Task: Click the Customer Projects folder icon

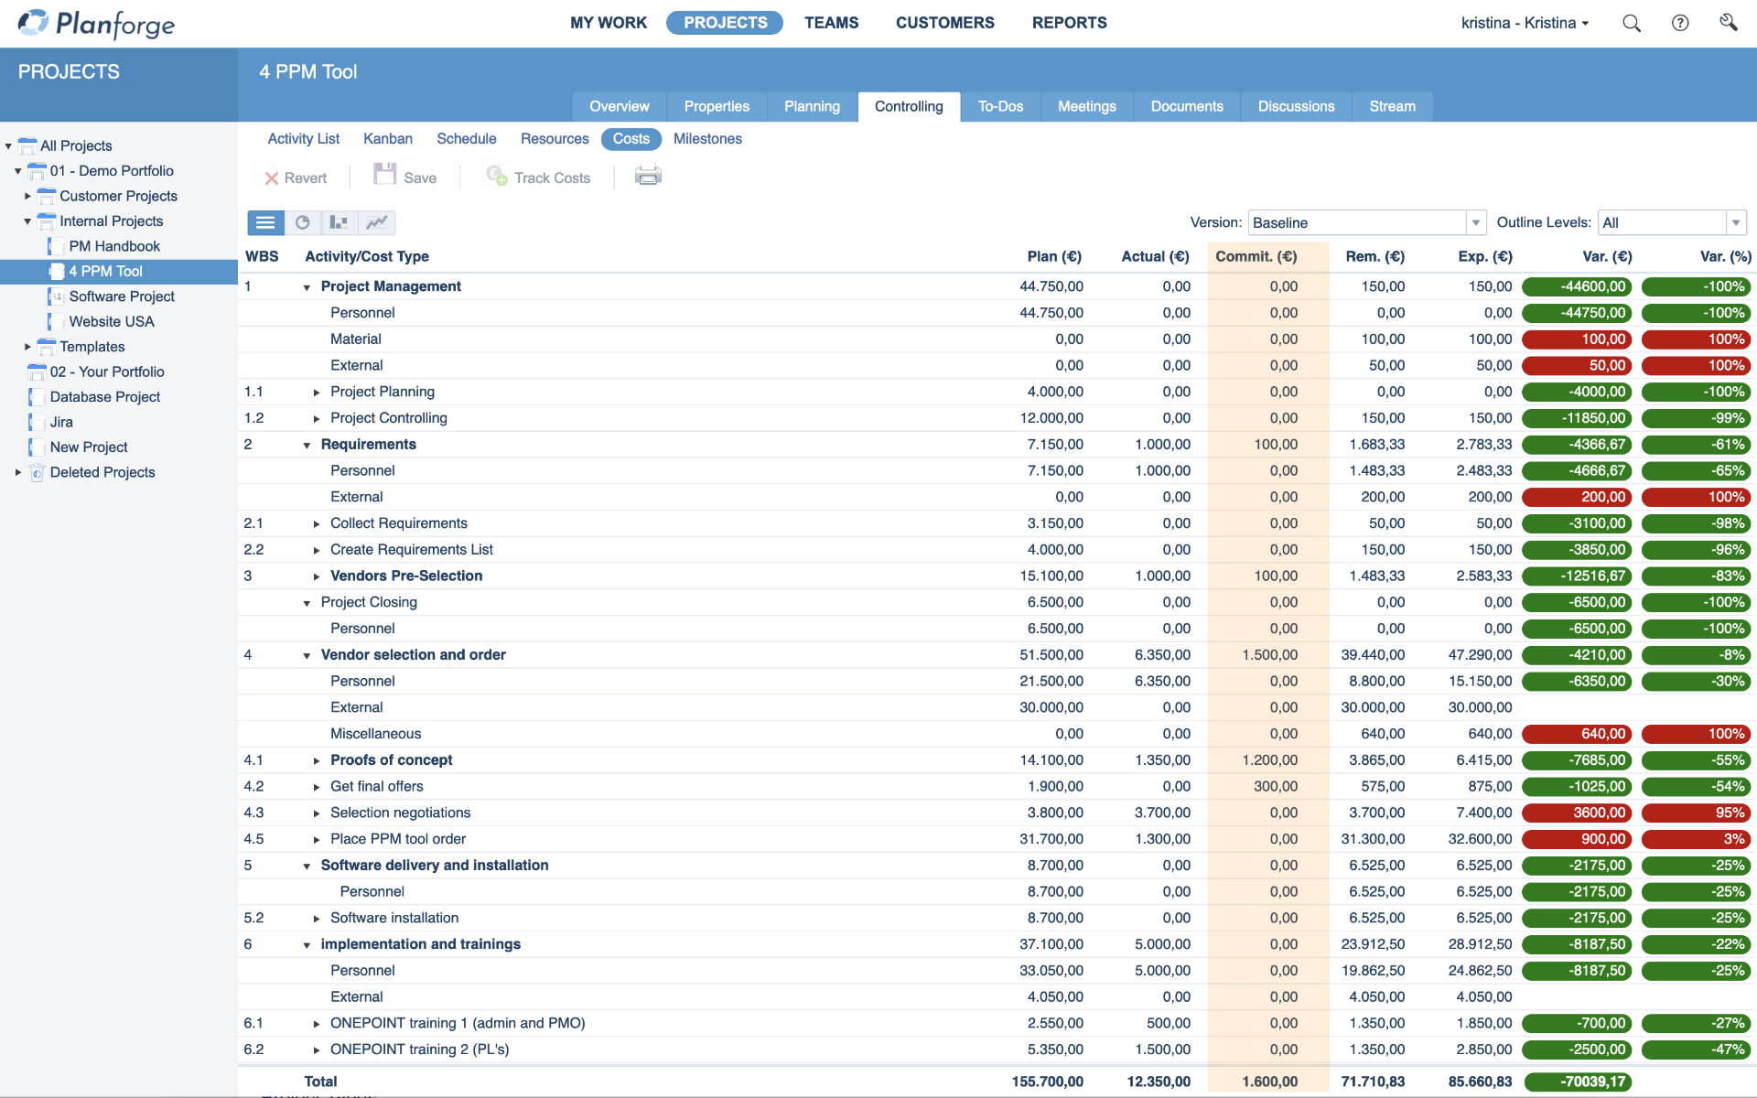Action: point(47,196)
